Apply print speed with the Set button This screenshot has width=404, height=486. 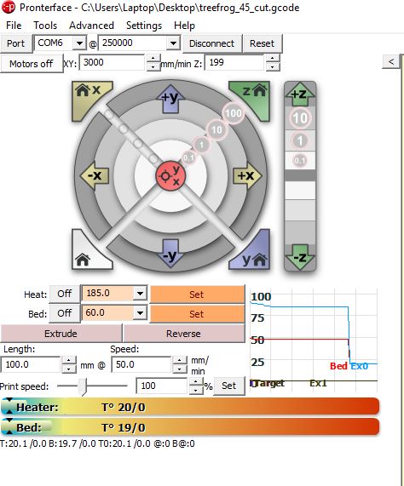coord(229,386)
